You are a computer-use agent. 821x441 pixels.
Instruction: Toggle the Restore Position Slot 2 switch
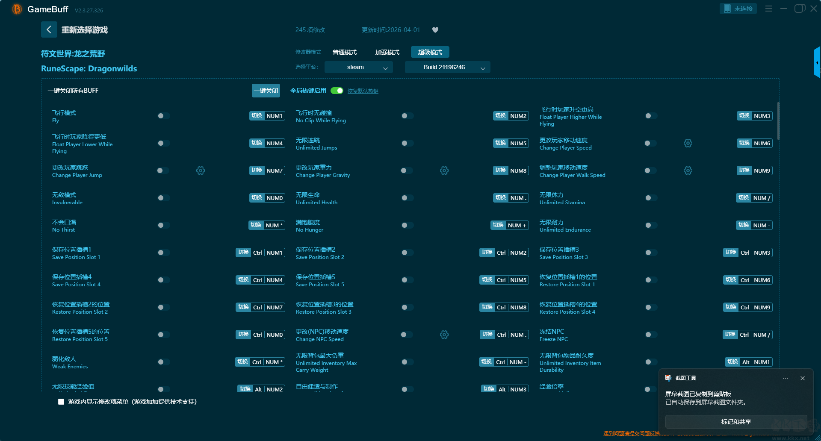point(163,307)
